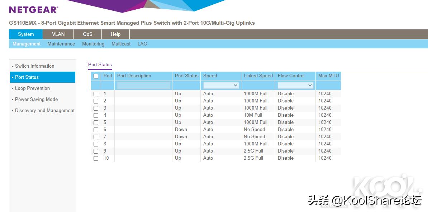Open Loop Prevention in the sidebar
The height and width of the screenshot is (212, 428).
[43, 88]
